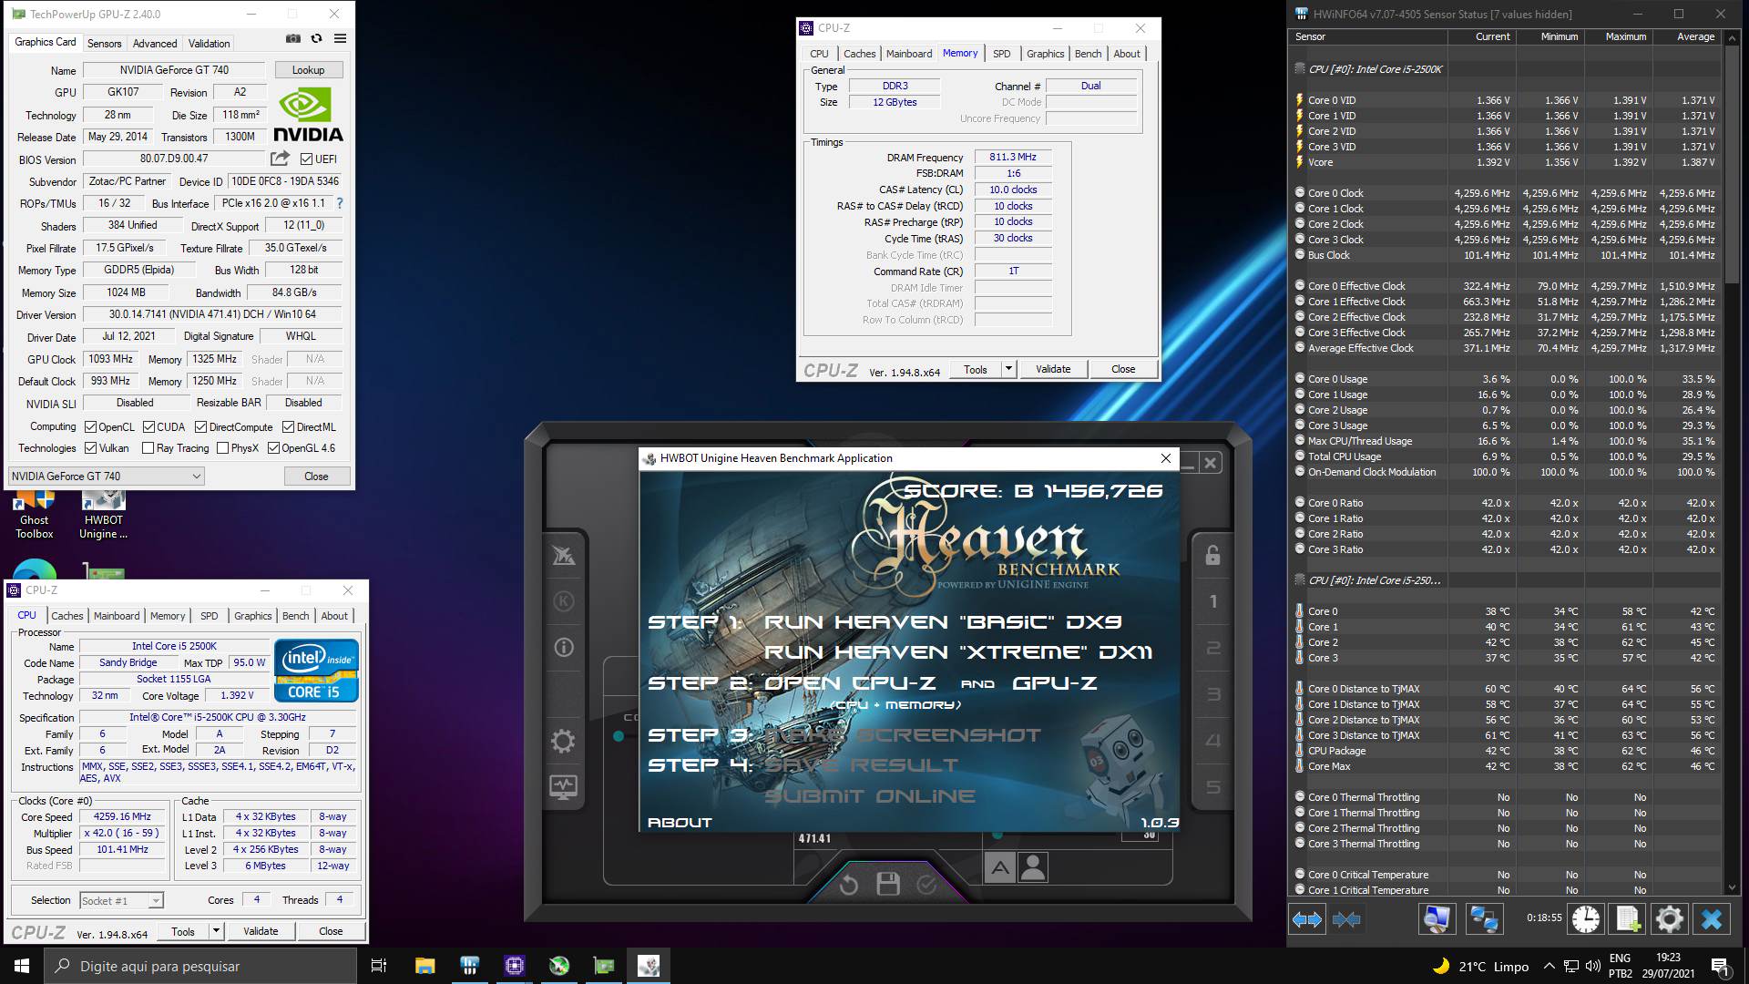
Task: Open the GPU-Z hamburger menu
Action: (x=340, y=39)
